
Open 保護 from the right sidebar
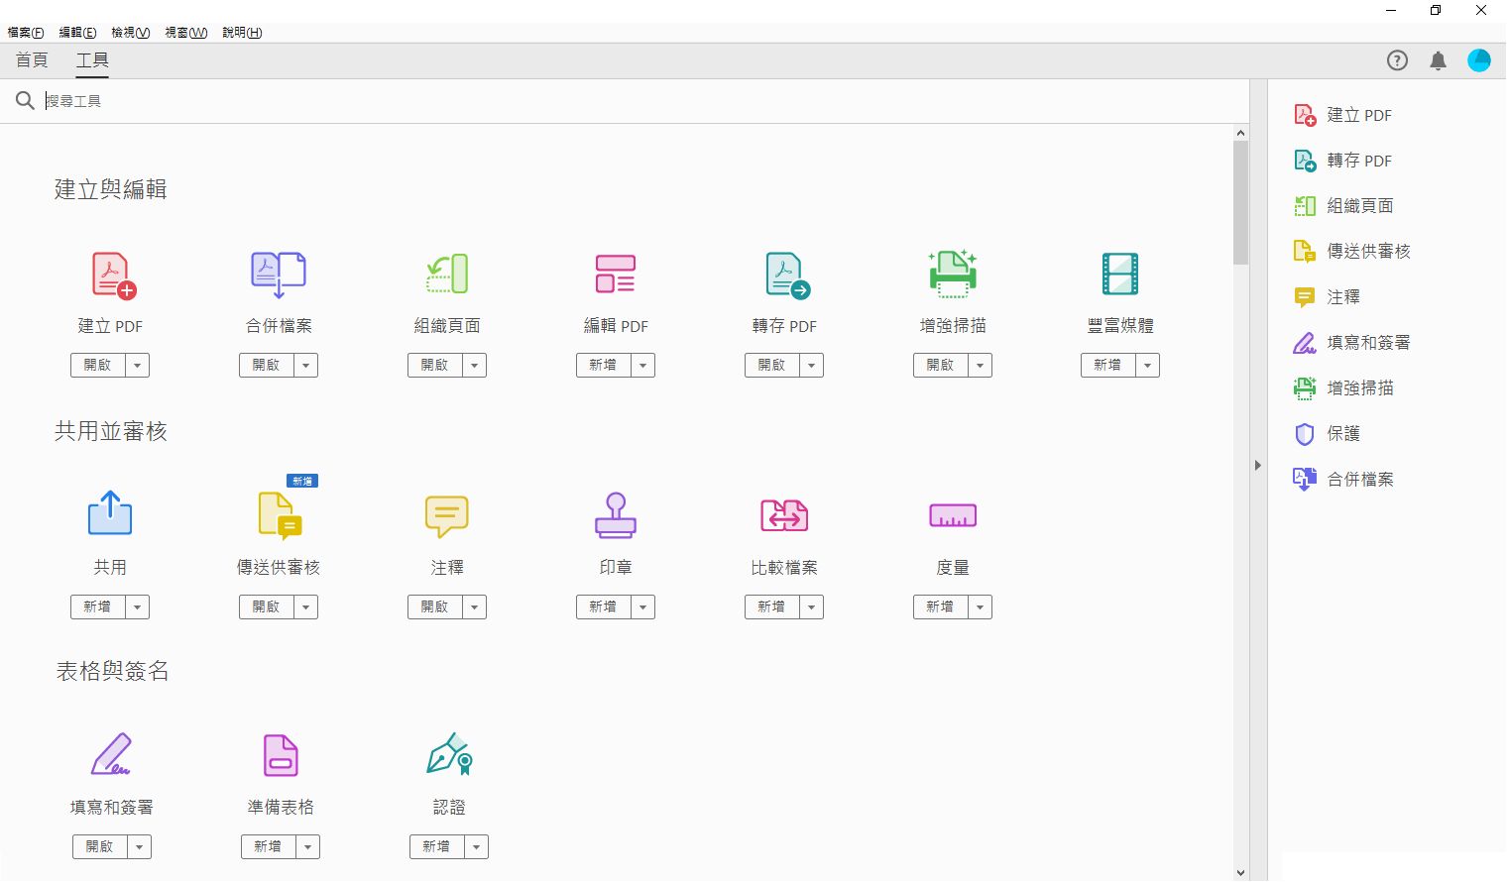coord(1345,433)
